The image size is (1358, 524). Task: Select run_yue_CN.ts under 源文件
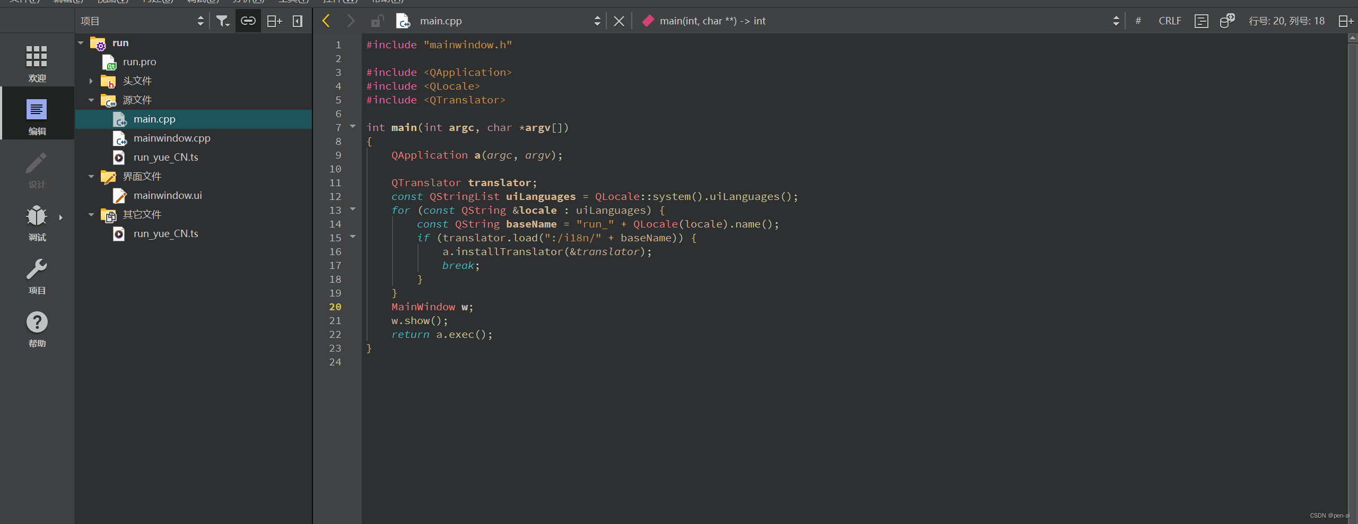click(166, 158)
